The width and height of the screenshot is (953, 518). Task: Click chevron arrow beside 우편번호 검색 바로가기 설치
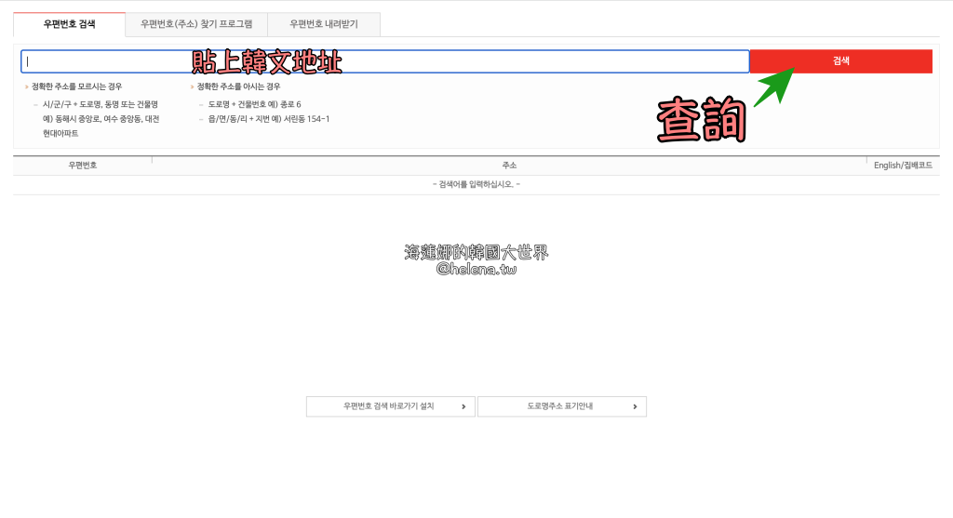(463, 406)
